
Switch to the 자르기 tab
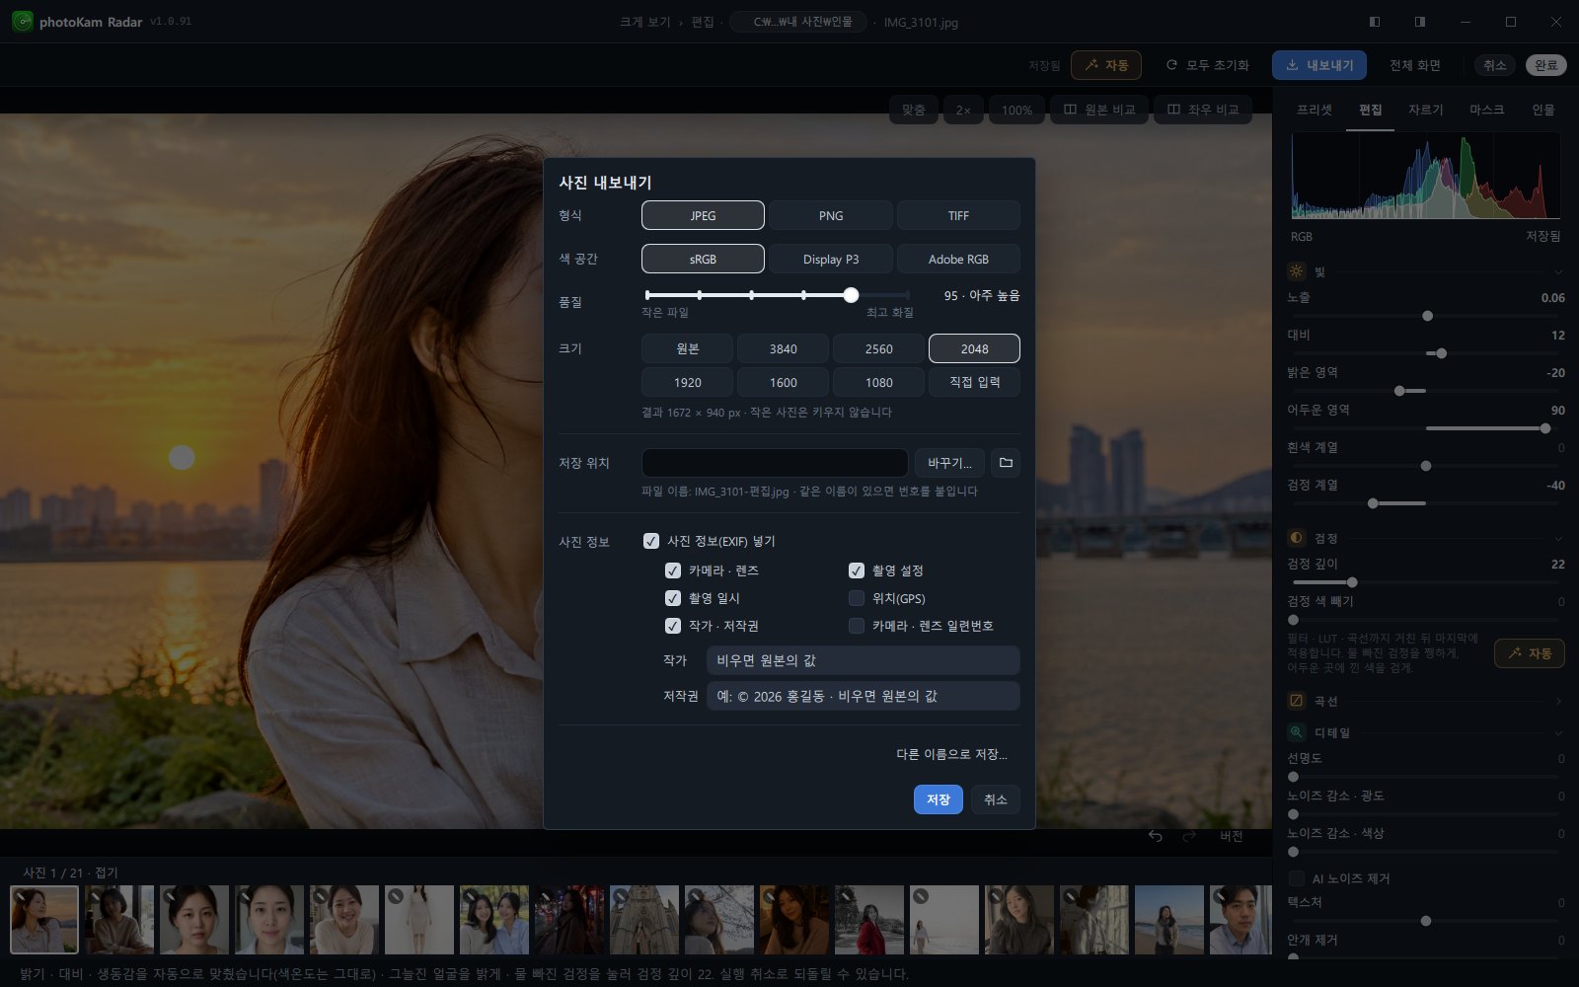(1425, 110)
